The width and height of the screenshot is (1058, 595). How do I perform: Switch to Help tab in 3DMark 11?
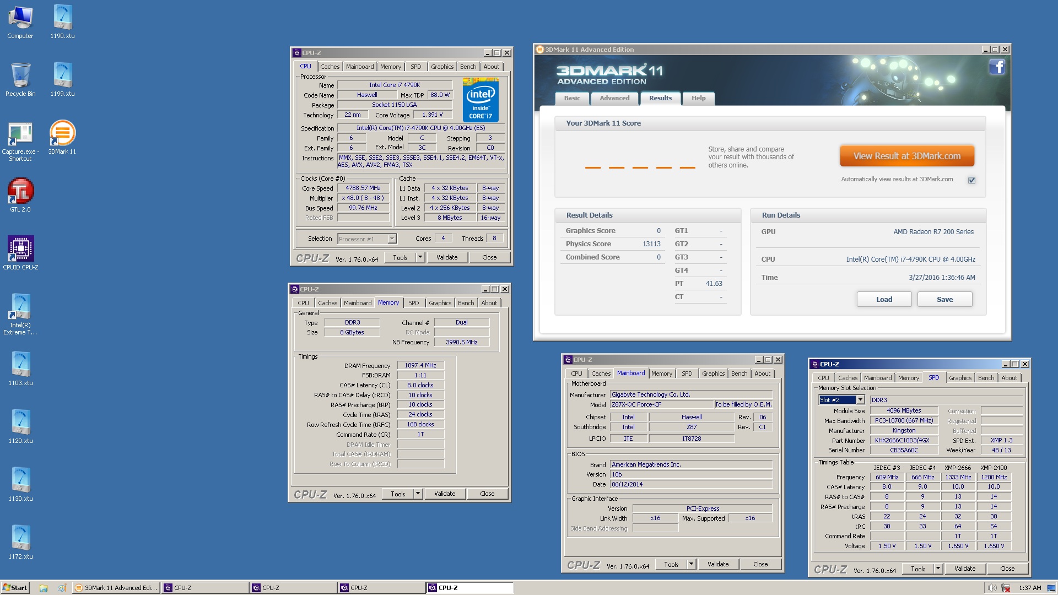tap(698, 98)
